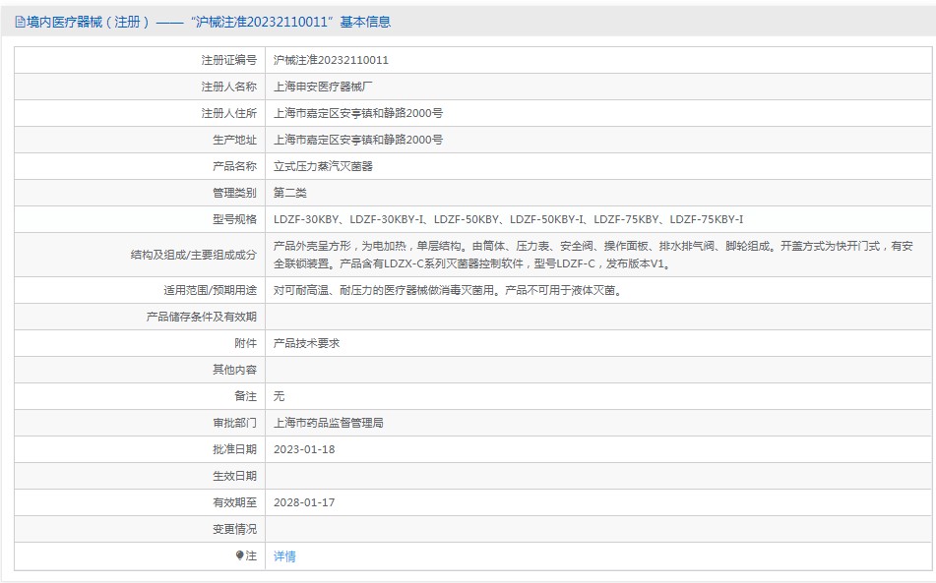Click the 生产地址 label

[x=234, y=140]
